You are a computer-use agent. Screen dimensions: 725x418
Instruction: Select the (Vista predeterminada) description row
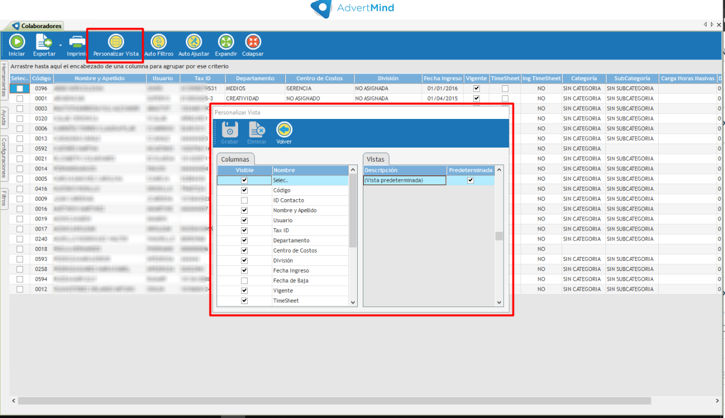click(405, 180)
